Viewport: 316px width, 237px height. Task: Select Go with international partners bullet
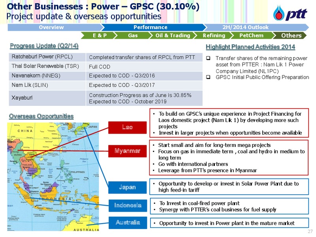pos(193,164)
